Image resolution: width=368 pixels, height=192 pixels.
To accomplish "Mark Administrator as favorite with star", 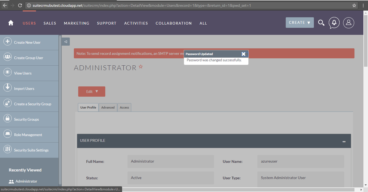I will [x=141, y=66].
